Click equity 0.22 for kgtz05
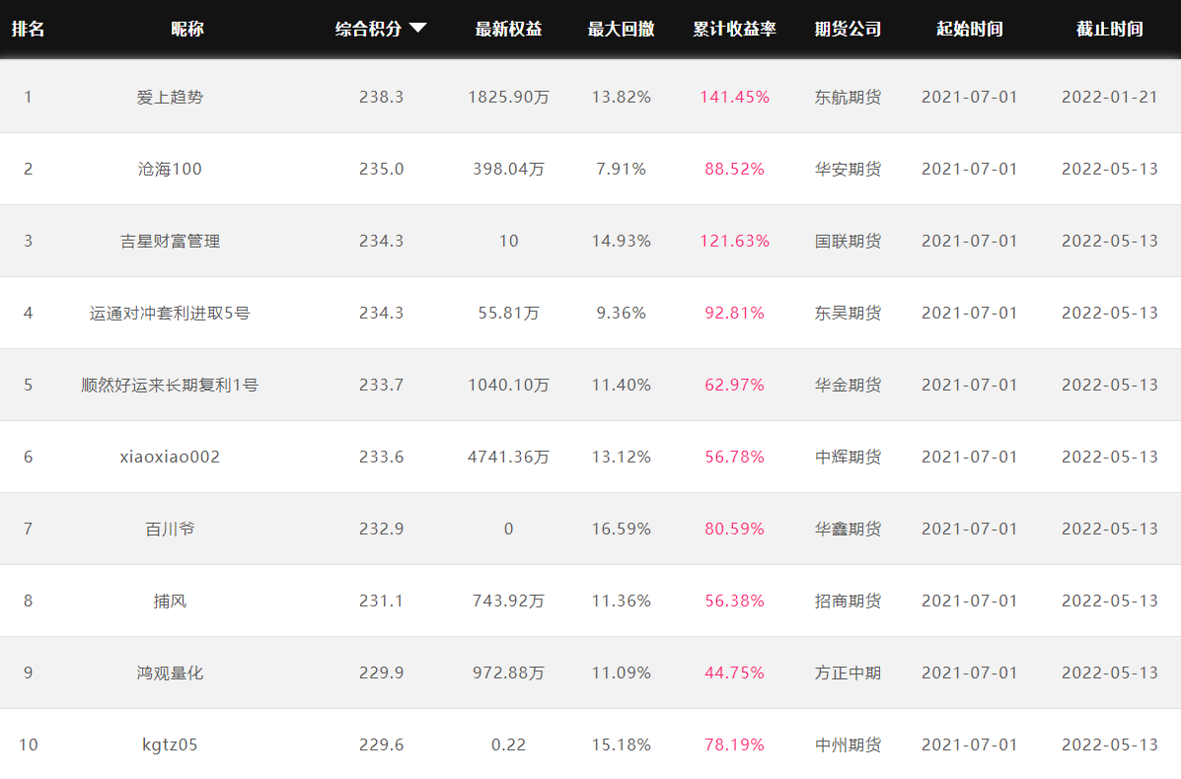 pyautogui.click(x=508, y=745)
